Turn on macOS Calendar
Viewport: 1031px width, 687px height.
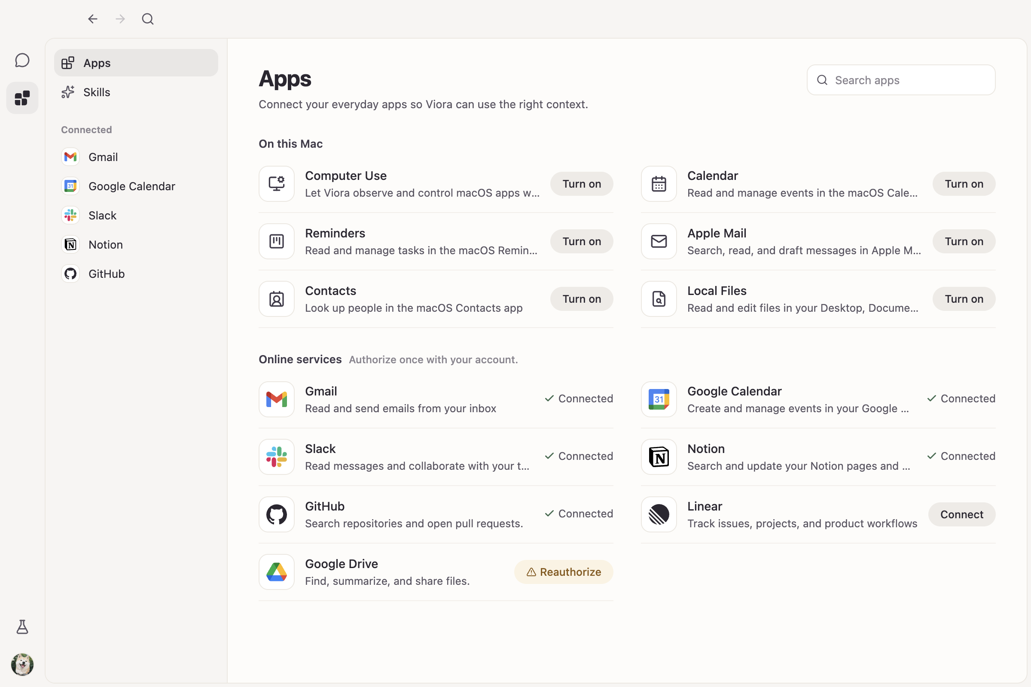click(x=964, y=184)
